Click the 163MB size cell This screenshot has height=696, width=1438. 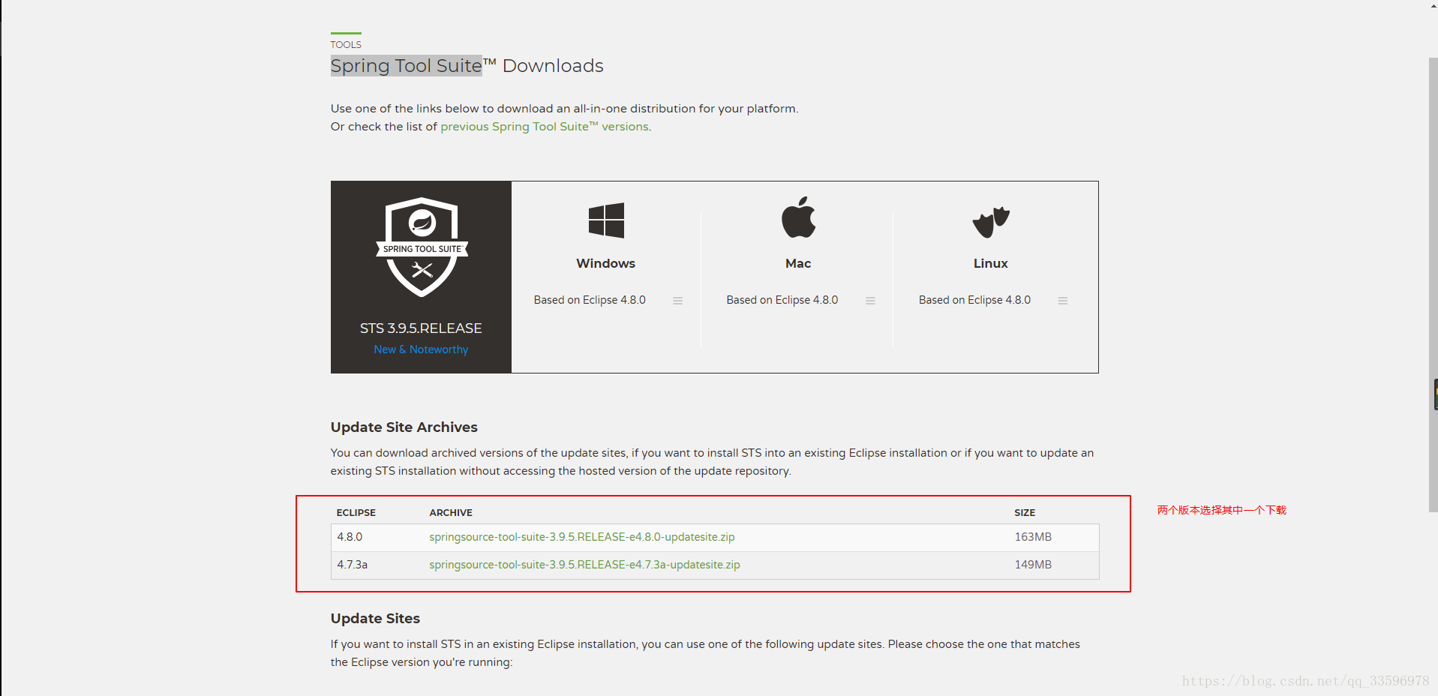tap(1033, 537)
